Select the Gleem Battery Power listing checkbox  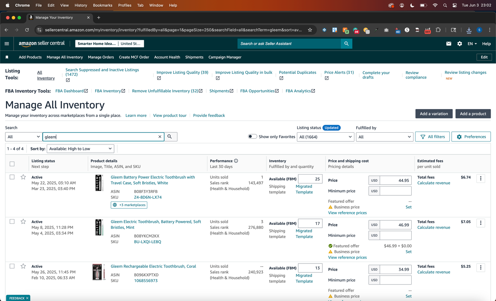coord(12,177)
